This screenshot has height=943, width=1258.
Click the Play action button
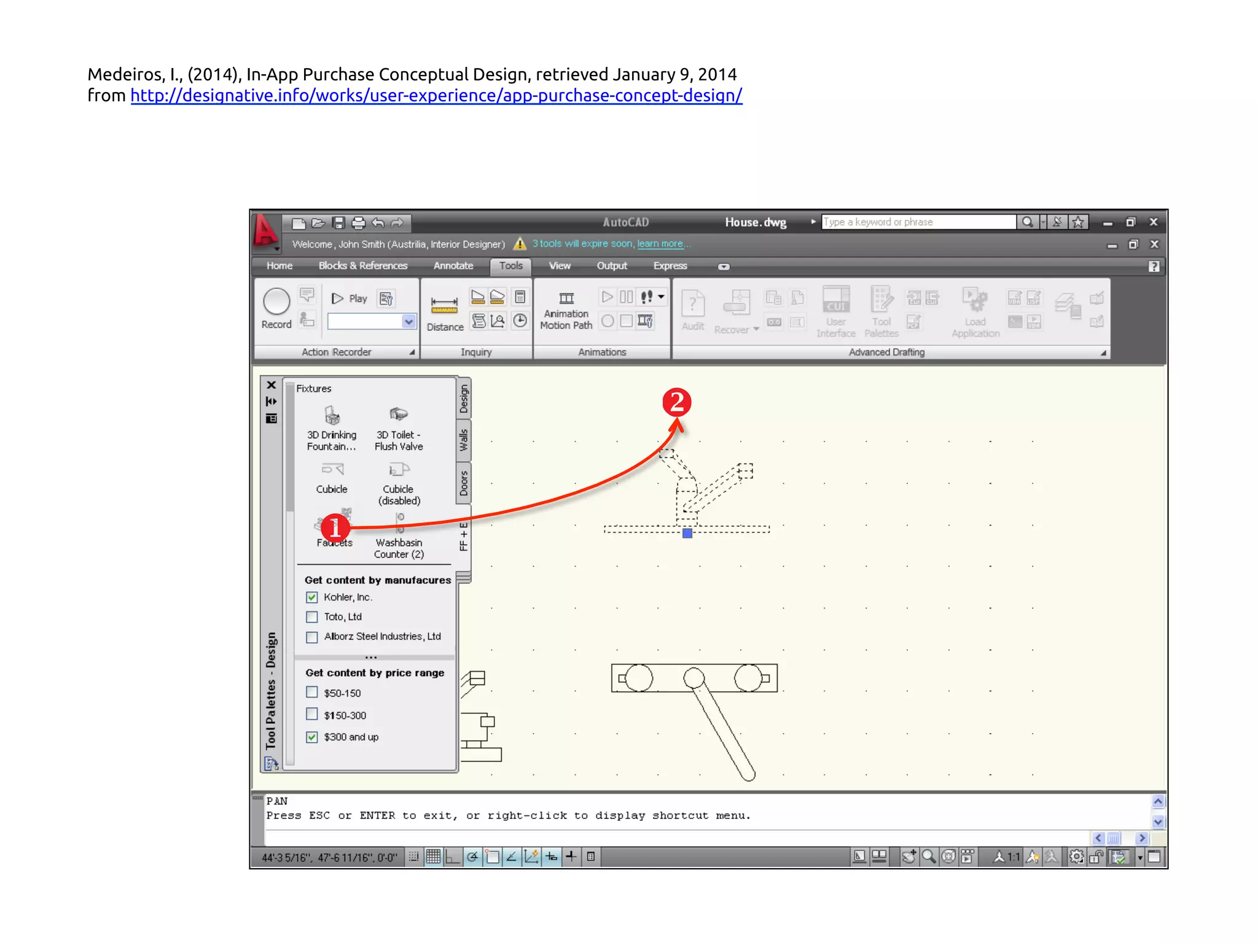349,298
